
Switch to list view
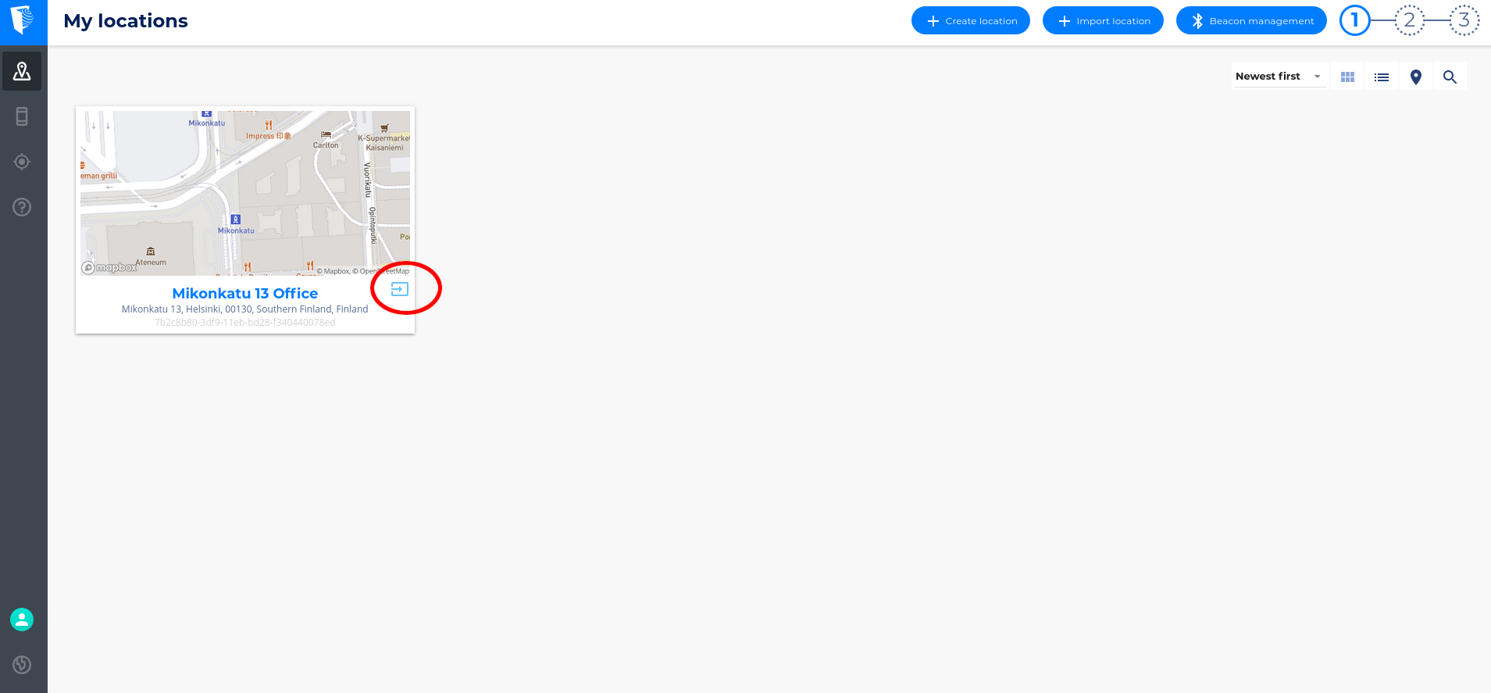1382,77
